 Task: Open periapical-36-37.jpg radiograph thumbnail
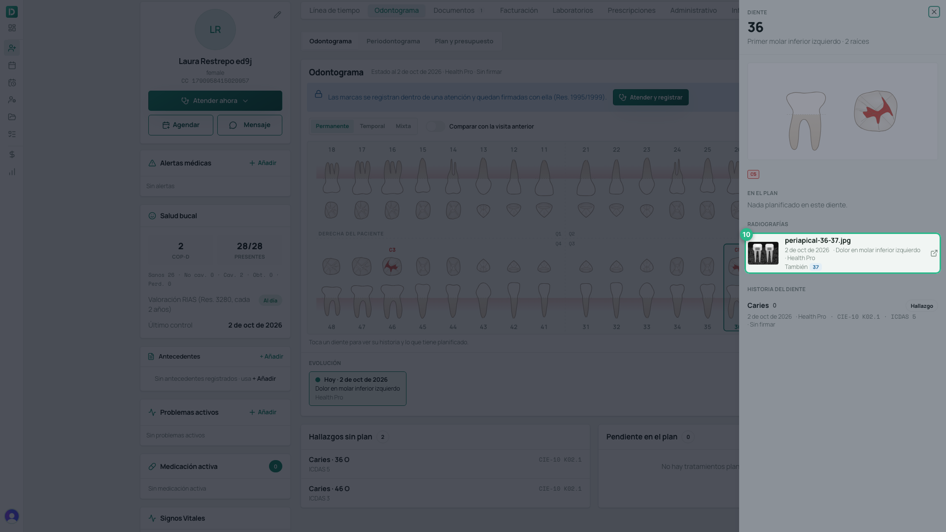click(763, 253)
